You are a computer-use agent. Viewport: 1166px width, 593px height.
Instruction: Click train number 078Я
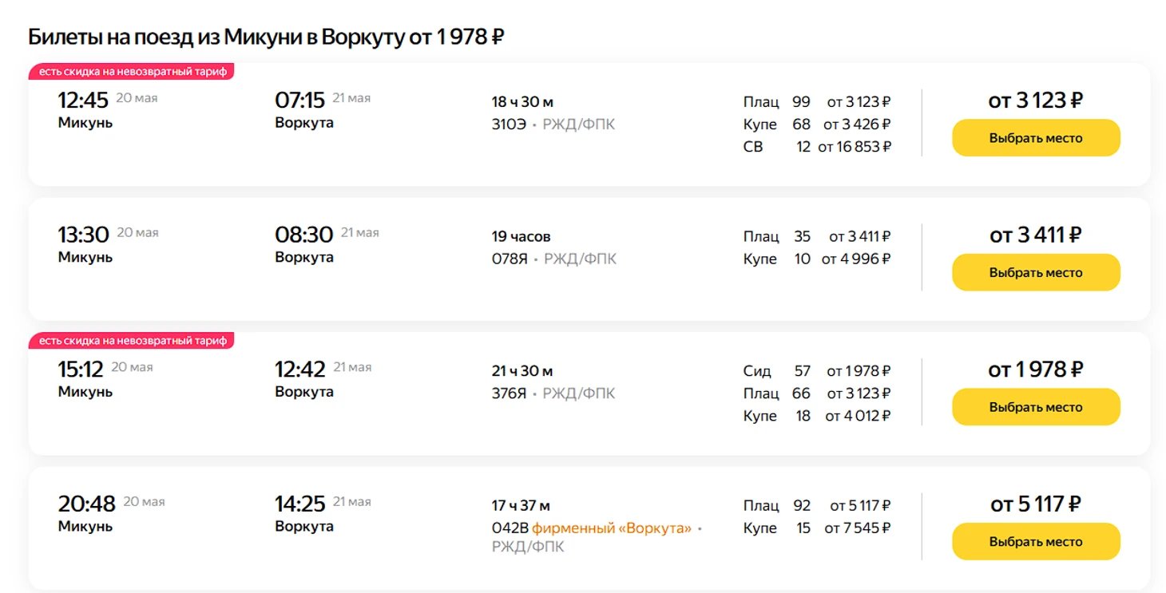[510, 259]
